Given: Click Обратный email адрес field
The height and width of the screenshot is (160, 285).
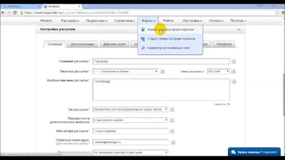Looking at the screenshot, I should pos(130,142).
